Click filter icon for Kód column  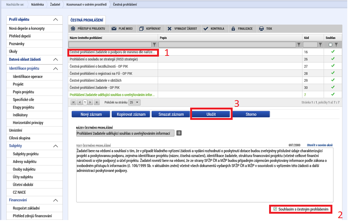click(x=320, y=45)
